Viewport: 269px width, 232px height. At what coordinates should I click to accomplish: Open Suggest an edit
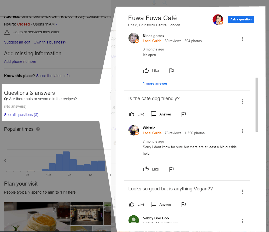tap(17, 42)
